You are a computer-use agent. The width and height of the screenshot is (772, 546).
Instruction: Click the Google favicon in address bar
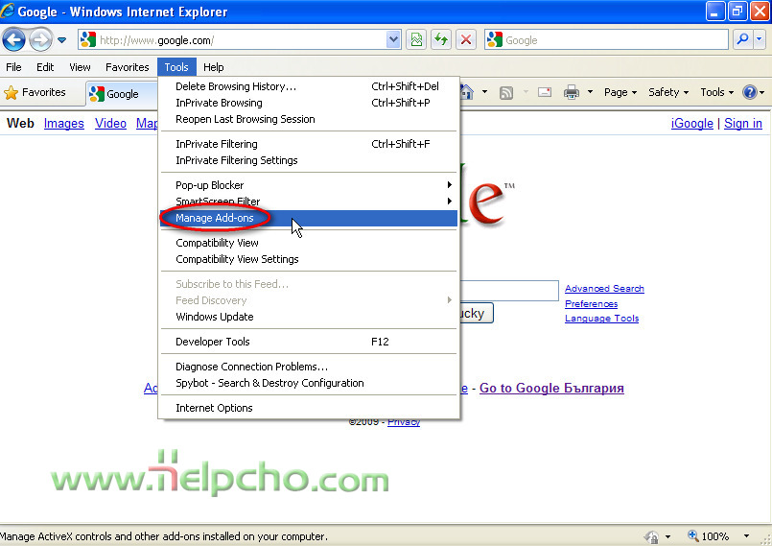[x=87, y=39]
